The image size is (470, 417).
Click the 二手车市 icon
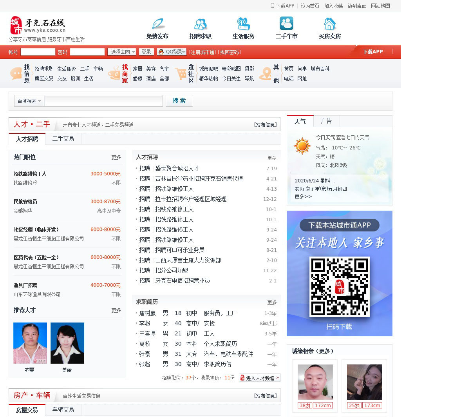pyautogui.click(x=287, y=24)
